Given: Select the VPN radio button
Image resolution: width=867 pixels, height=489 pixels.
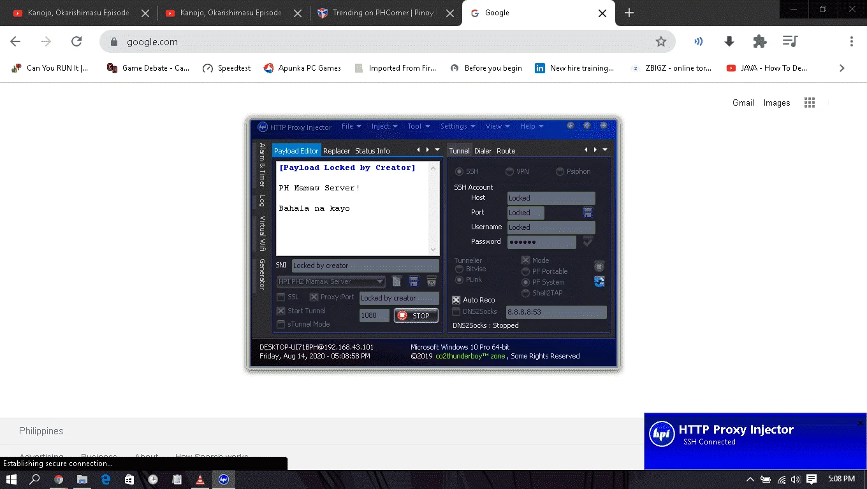Looking at the screenshot, I should pyautogui.click(x=509, y=171).
